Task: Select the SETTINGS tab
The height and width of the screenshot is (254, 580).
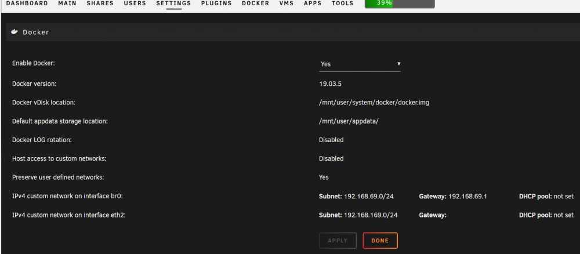Action: 173,3
